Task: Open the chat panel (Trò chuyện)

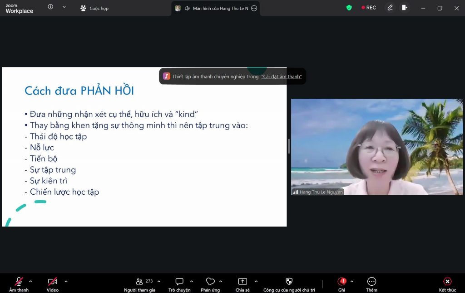Action: pos(179,282)
